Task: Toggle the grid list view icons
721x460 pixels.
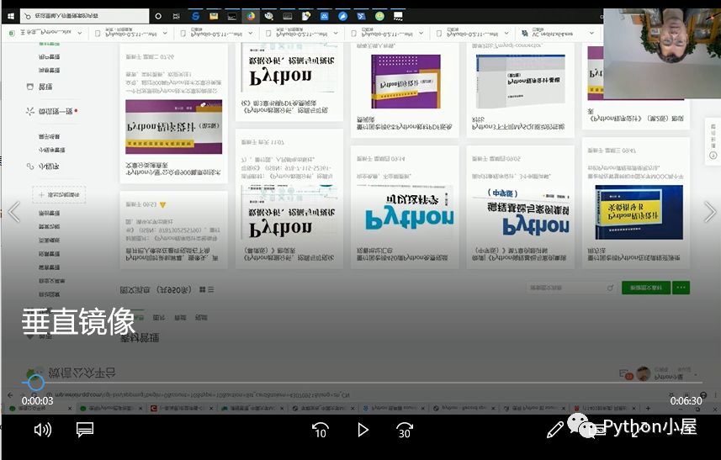Action: [x=206, y=289]
